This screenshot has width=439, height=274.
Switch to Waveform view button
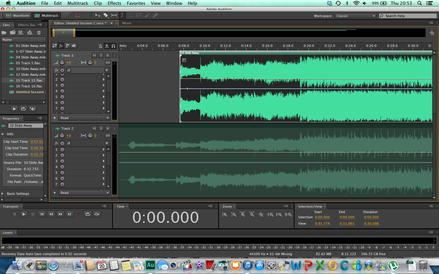click(17, 16)
